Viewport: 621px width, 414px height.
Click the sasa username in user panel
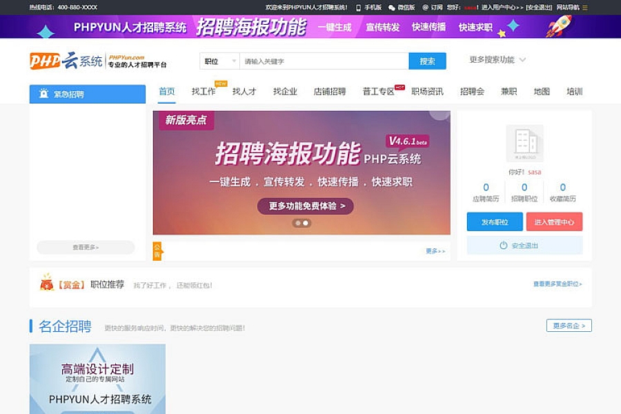534,172
